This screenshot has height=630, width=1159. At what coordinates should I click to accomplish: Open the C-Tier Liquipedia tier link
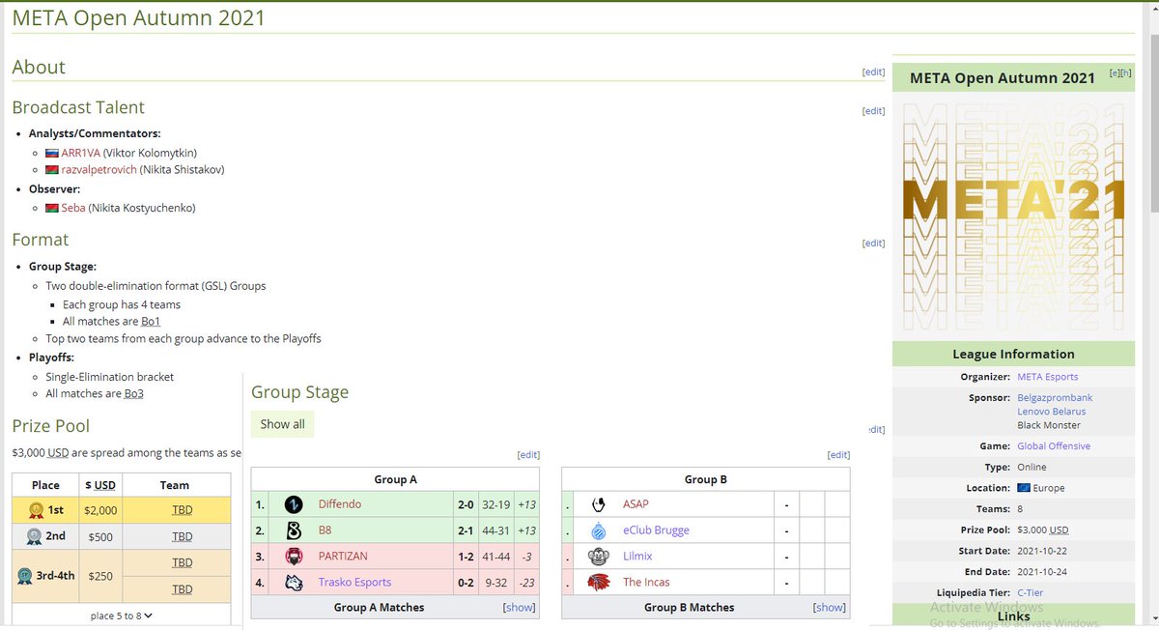1030,593
